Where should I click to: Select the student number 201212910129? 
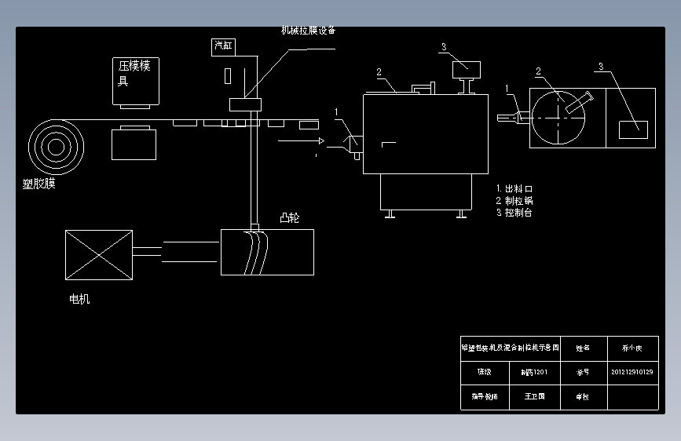tap(632, 372)
